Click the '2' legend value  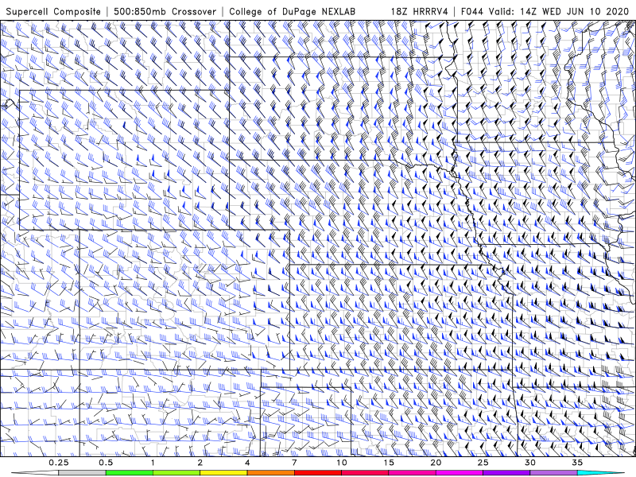(x=200, y=463)
